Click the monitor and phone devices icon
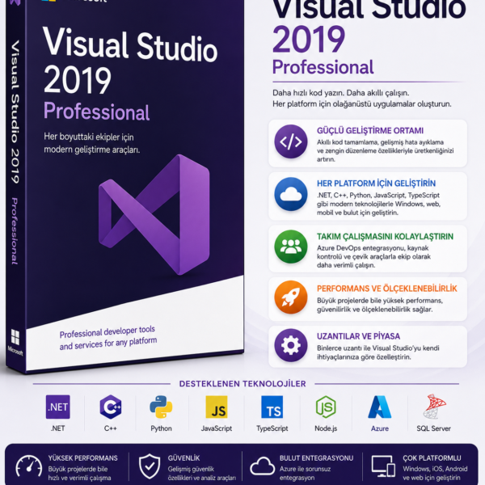Viewport: 485px width, 485px height. click(383, 466)
